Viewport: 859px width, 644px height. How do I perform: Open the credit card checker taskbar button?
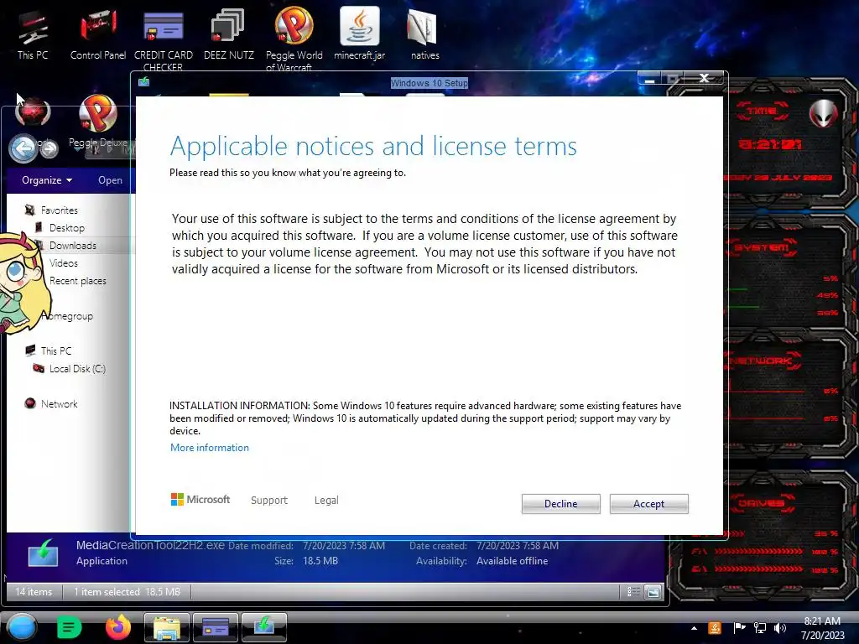(216, 627)
